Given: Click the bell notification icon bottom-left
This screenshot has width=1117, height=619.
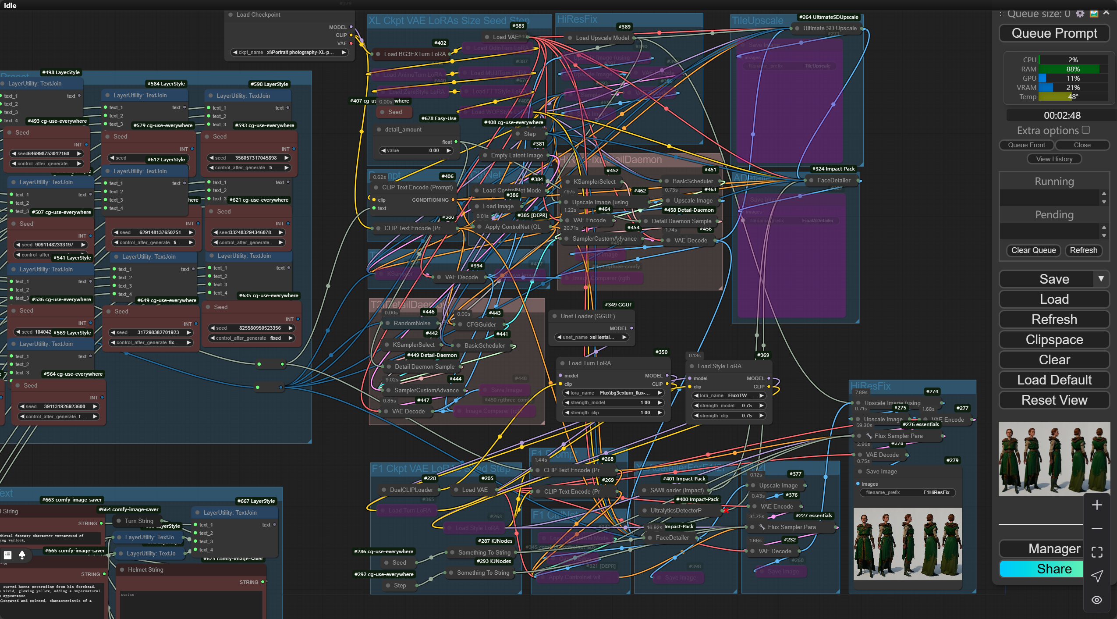Looking at the screenshot, I should 22,555.
